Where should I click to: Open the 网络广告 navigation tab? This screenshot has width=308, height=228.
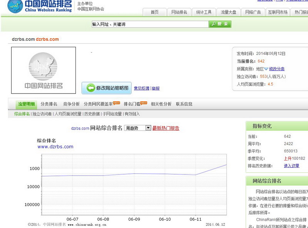[253, 12]
